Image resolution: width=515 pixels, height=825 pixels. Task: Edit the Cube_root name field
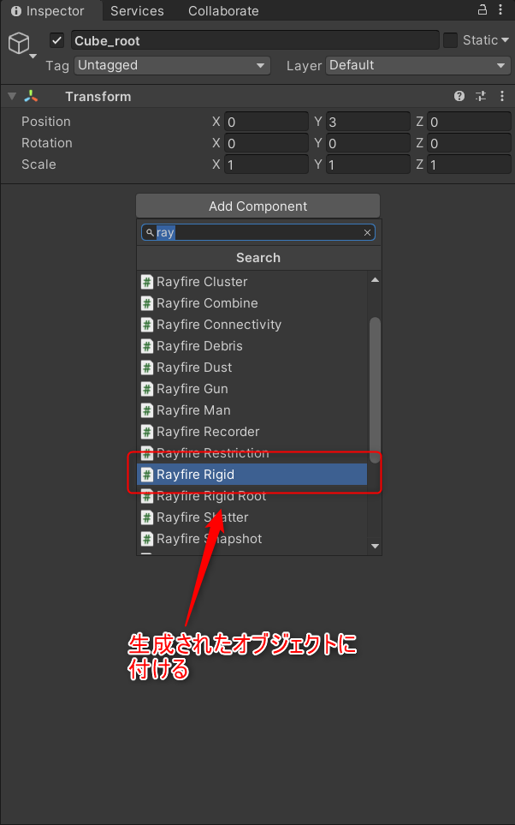255,40
